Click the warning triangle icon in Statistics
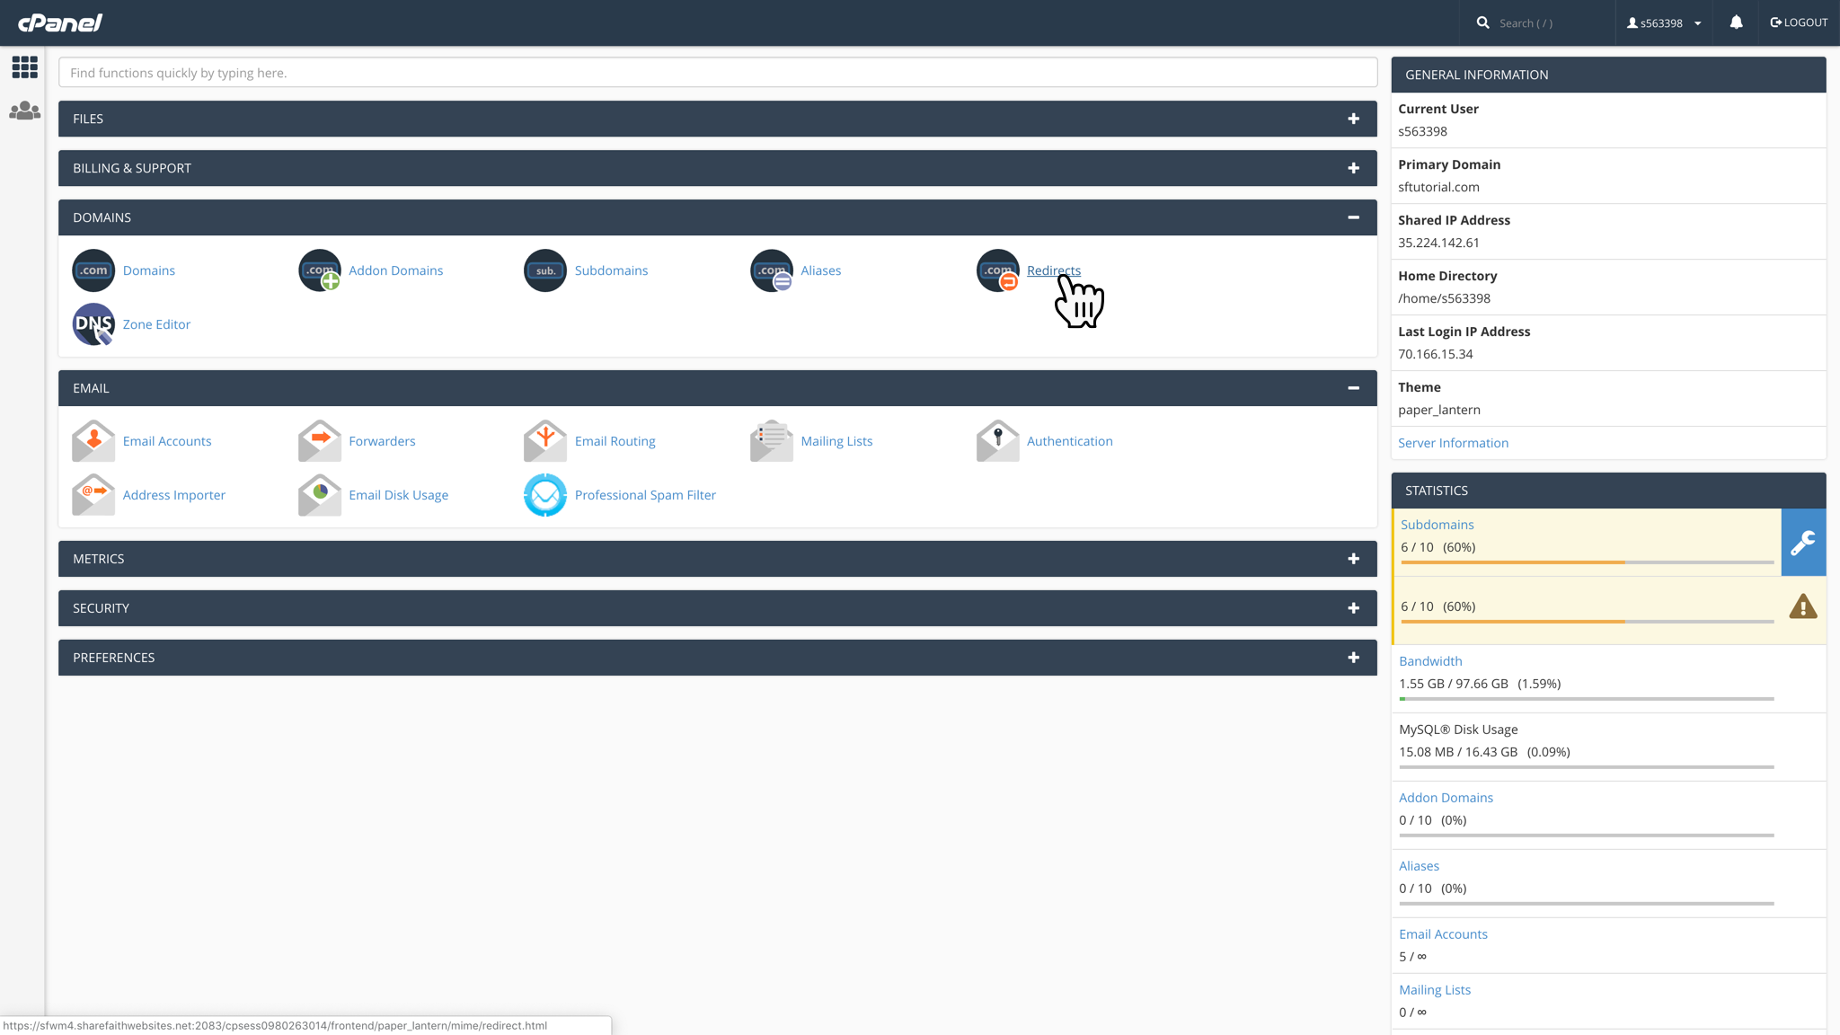 (1802, 606)
